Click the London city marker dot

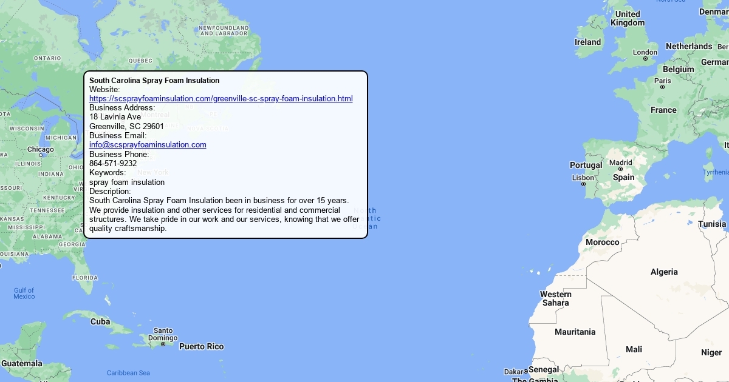(x=645, y=59)
